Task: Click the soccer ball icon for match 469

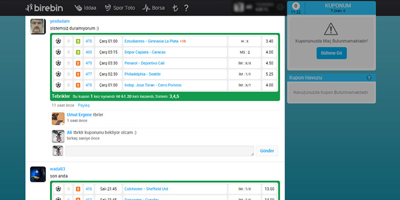Action: (58, 52)
